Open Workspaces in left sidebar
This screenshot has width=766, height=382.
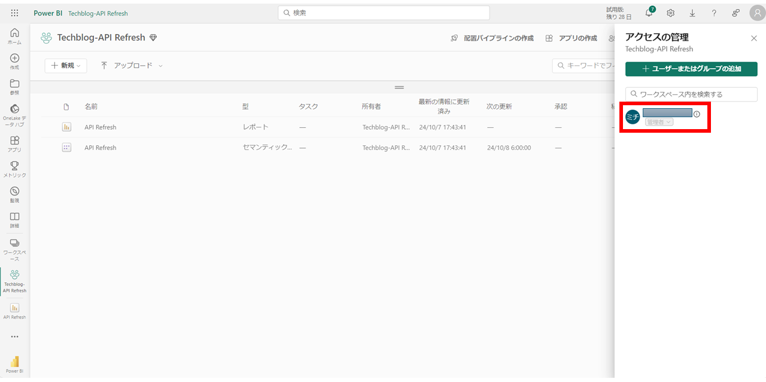click(14, 250)
